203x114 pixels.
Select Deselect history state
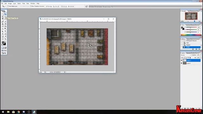click(x=191, y=45)
